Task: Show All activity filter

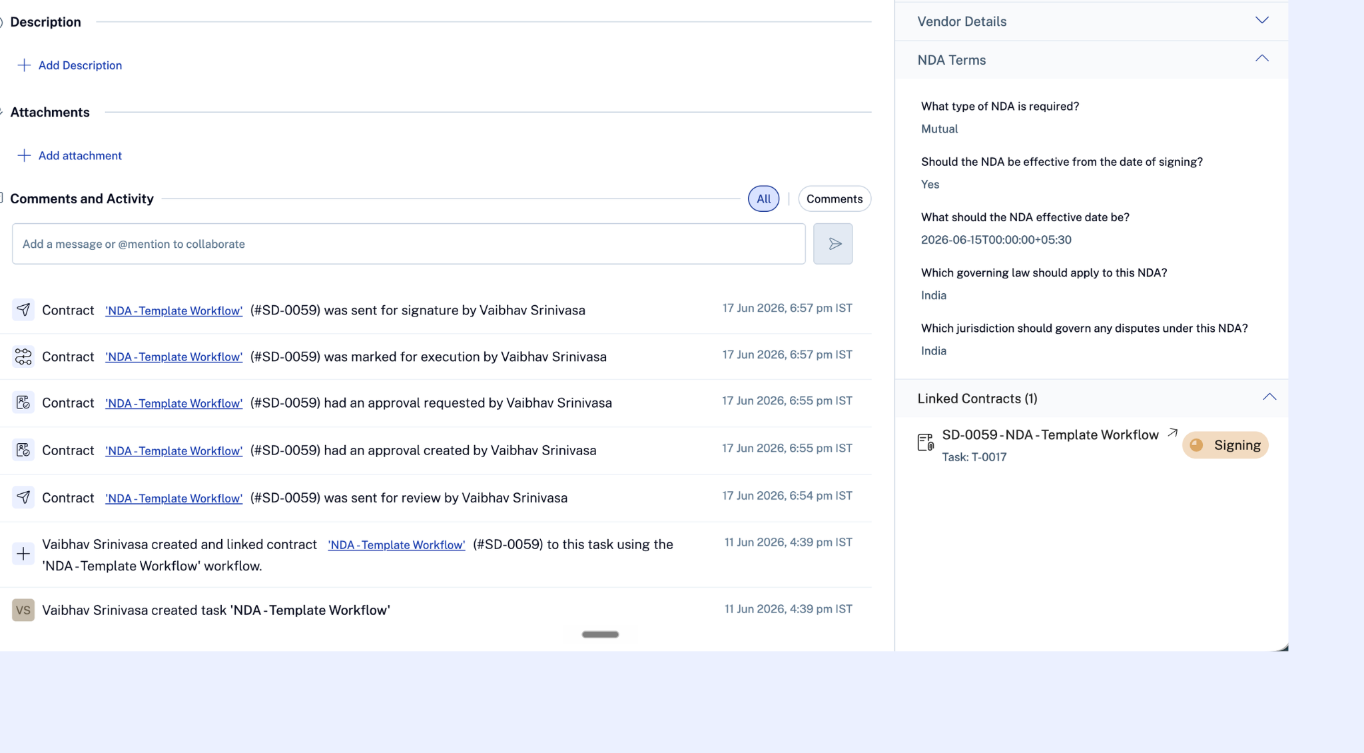Action: pos(763,199)
